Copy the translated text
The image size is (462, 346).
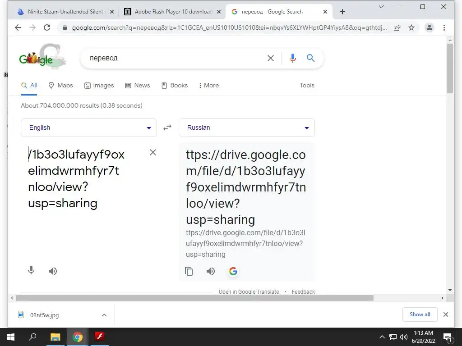tap(189, 271)
